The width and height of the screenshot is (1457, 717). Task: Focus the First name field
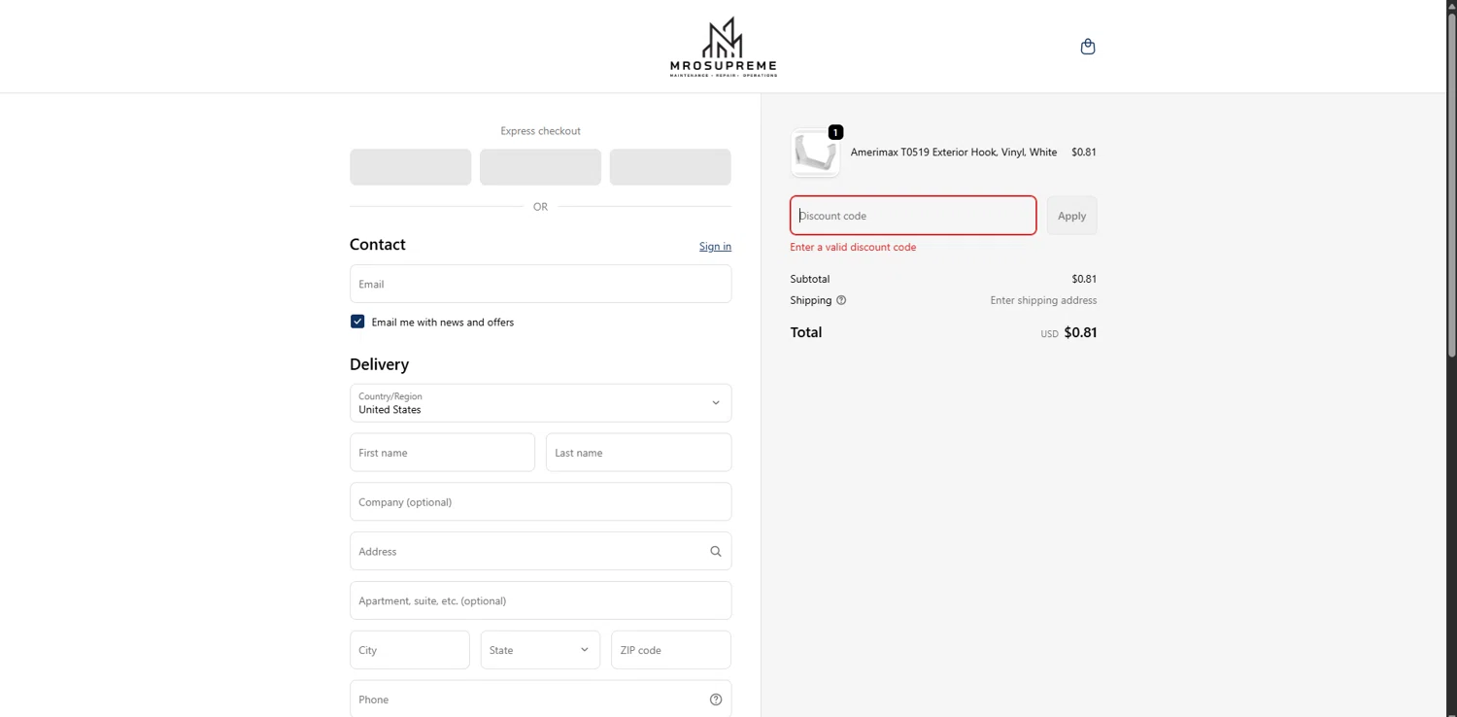(x=442, y=453)
